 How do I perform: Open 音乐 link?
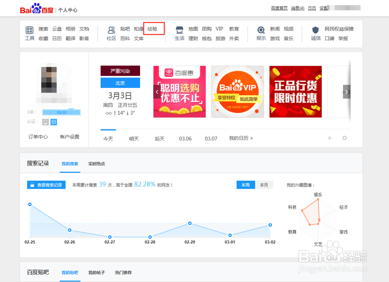click(289, 39)
